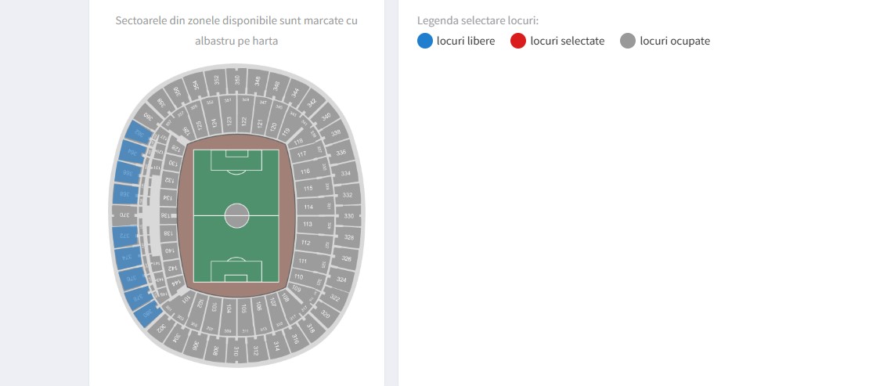Choose blue sector 374

(x=128, y=256)
